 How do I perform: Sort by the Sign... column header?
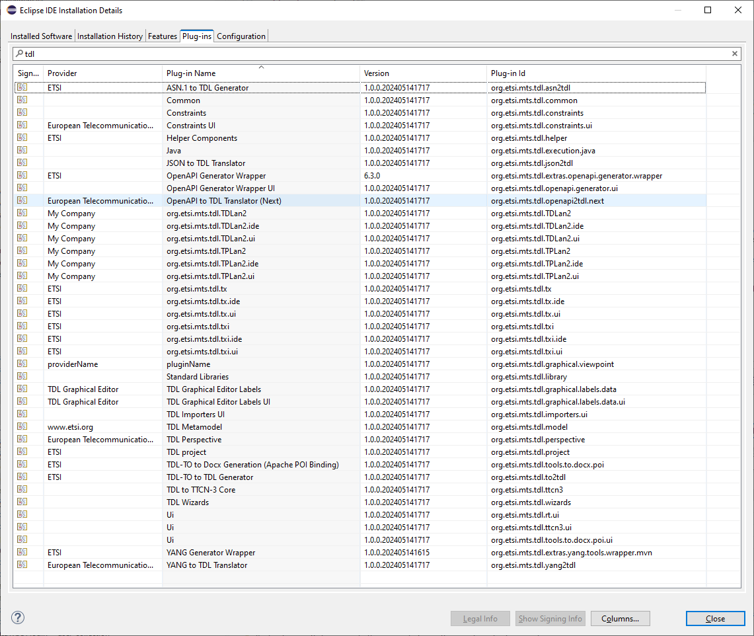tap(28, 73)
